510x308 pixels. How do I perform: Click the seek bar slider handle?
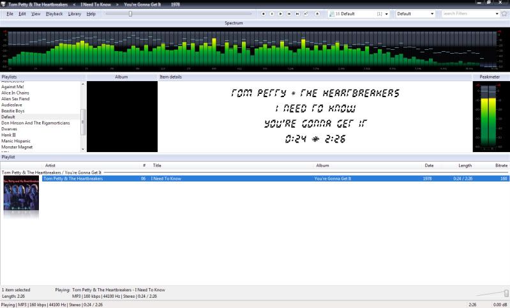pos(130,13)
